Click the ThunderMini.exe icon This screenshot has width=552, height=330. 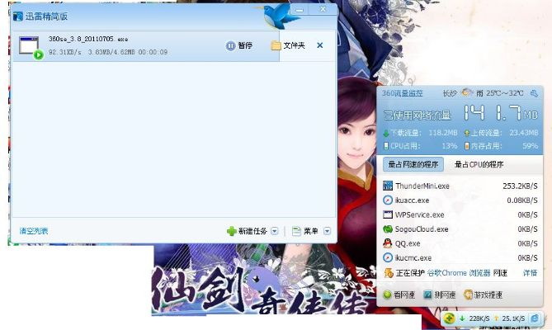[x=388, y=186]
